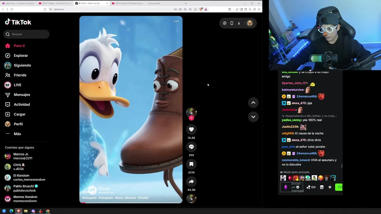Switch to Greatest Of Michael Jackson tab

[x=128, y=3]
